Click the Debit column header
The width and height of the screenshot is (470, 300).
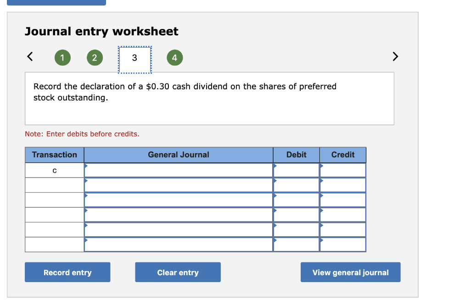[x=296, y=155]
